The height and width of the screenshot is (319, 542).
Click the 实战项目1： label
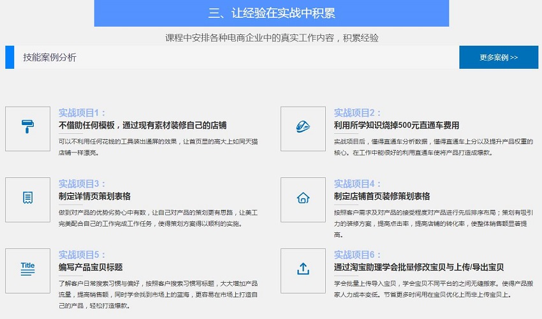coord(82,113)
